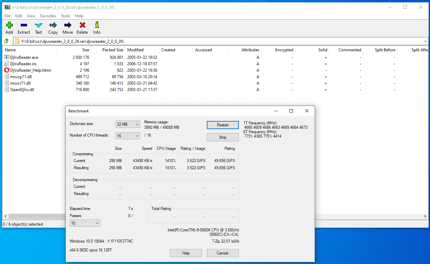This screenshot has height=264, width=430.
Task: Sort by the Name column header
Action: pos(30,50)
